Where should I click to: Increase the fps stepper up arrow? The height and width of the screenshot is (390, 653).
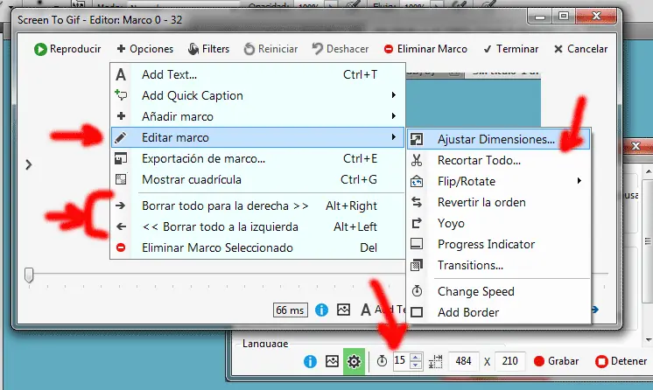point(416,357)
